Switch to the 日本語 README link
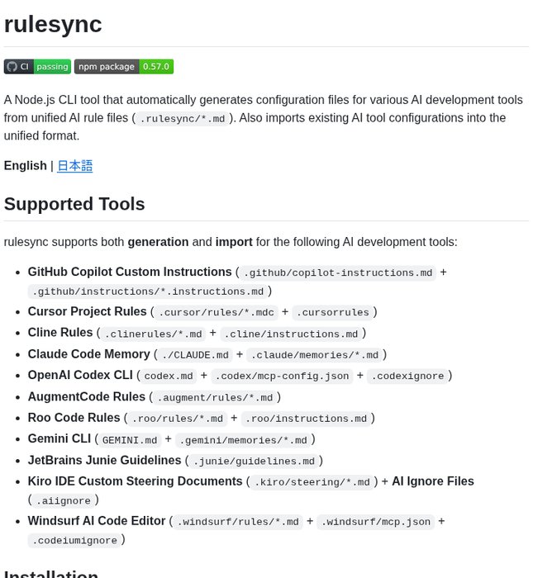Viewport: 533px width, 578px height. click(74, 166)
